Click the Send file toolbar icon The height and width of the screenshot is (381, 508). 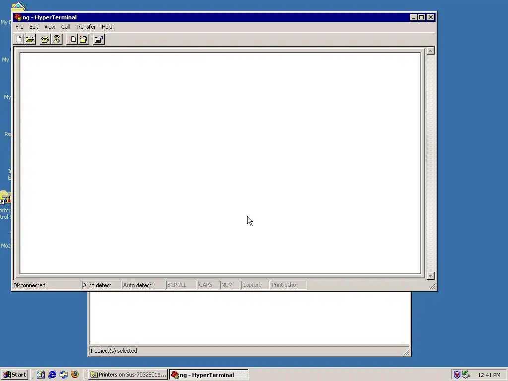[72, 40]
